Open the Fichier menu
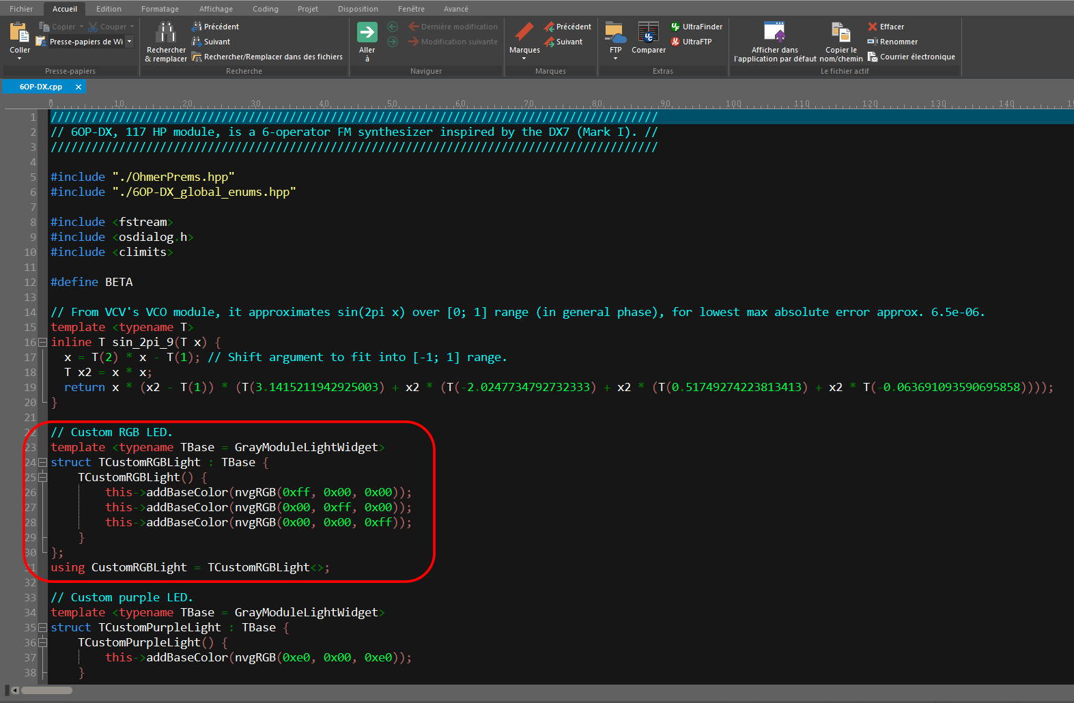Viewport: 1074px width, 703px height. pos(21,9)
